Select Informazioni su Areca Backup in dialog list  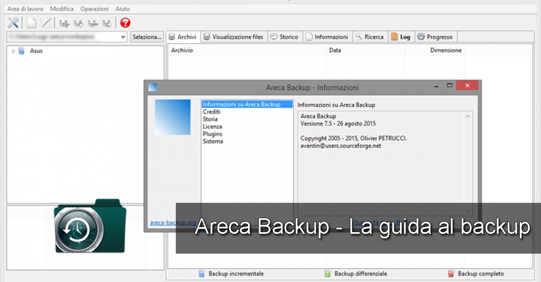(247, 104)
